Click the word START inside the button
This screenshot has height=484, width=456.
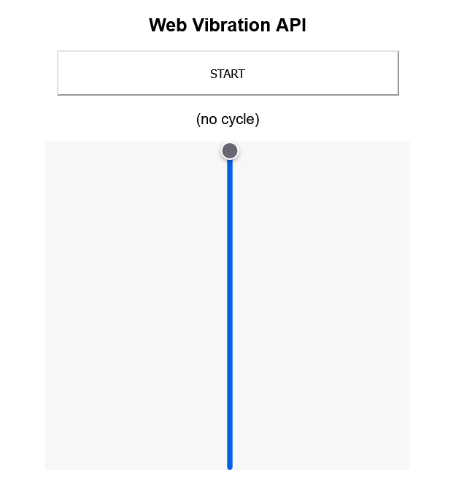pyautogui.click(x=228, y=74)
